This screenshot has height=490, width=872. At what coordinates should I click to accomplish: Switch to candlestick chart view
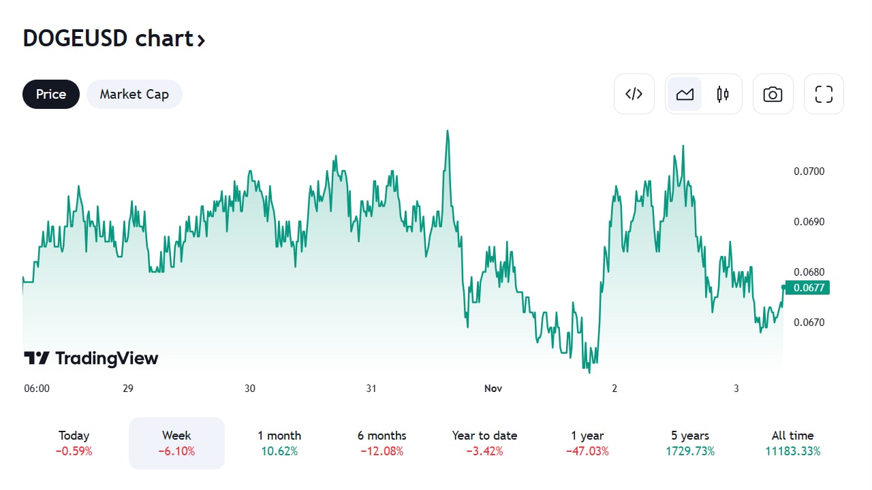[723, 94]
